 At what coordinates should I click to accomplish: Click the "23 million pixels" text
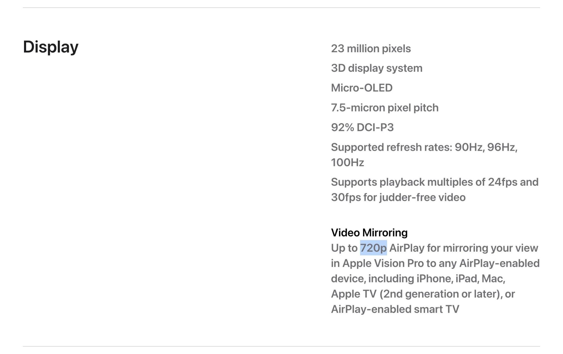coord(371,49)
